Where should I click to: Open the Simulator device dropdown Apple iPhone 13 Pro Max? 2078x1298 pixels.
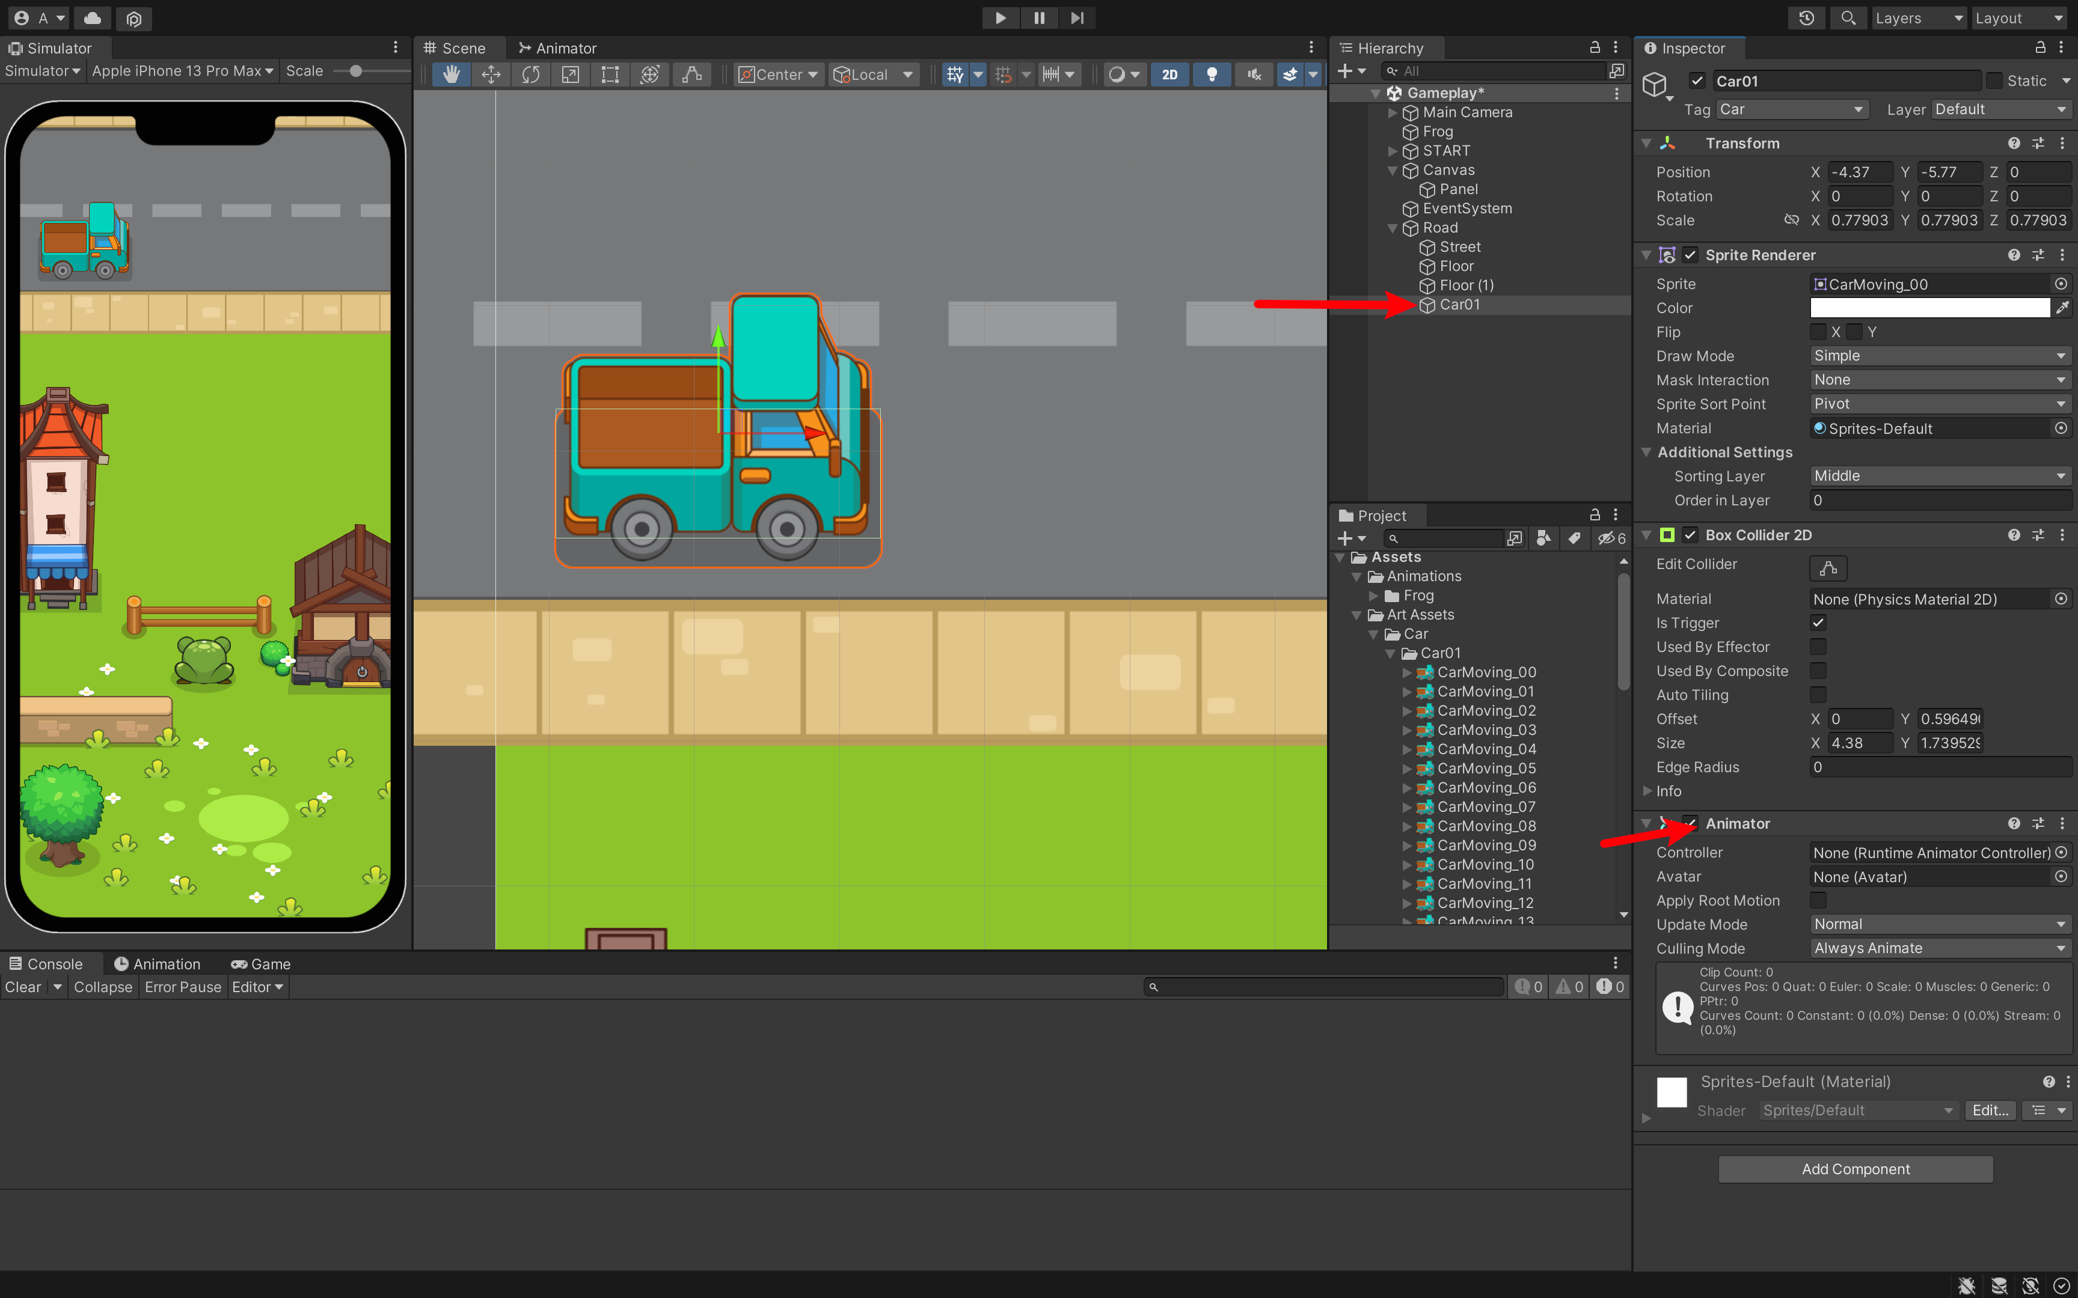[x=182, y=72]
